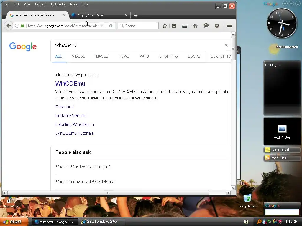
Task: Open the WinCDEmu Tutorials sitelink
Action: coord(75,133)
